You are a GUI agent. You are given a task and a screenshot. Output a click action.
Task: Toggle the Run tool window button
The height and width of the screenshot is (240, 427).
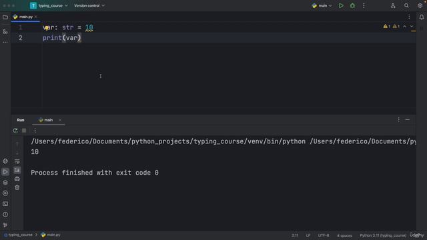click(5, 172)
